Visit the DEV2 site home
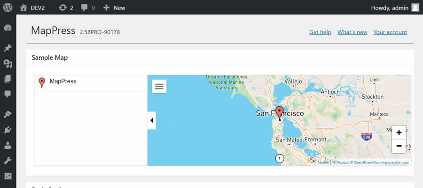 coord(32,8)
